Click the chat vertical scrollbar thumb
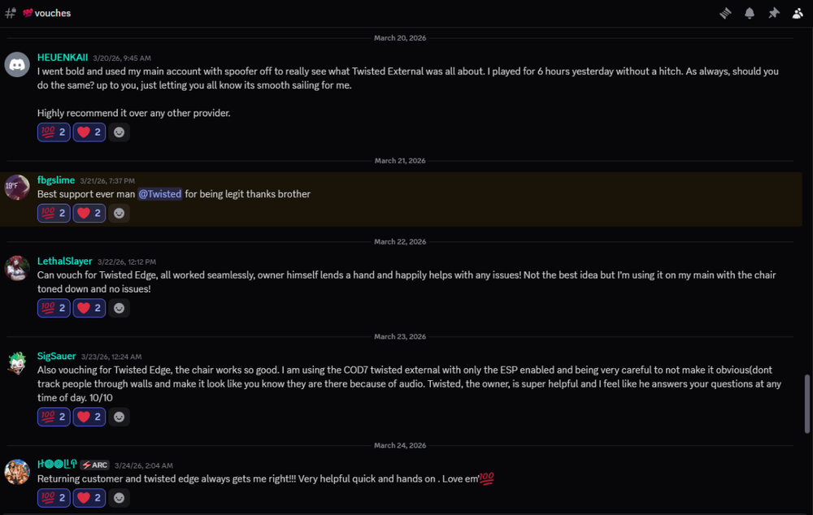813x515 pixels. click(807, 403)
